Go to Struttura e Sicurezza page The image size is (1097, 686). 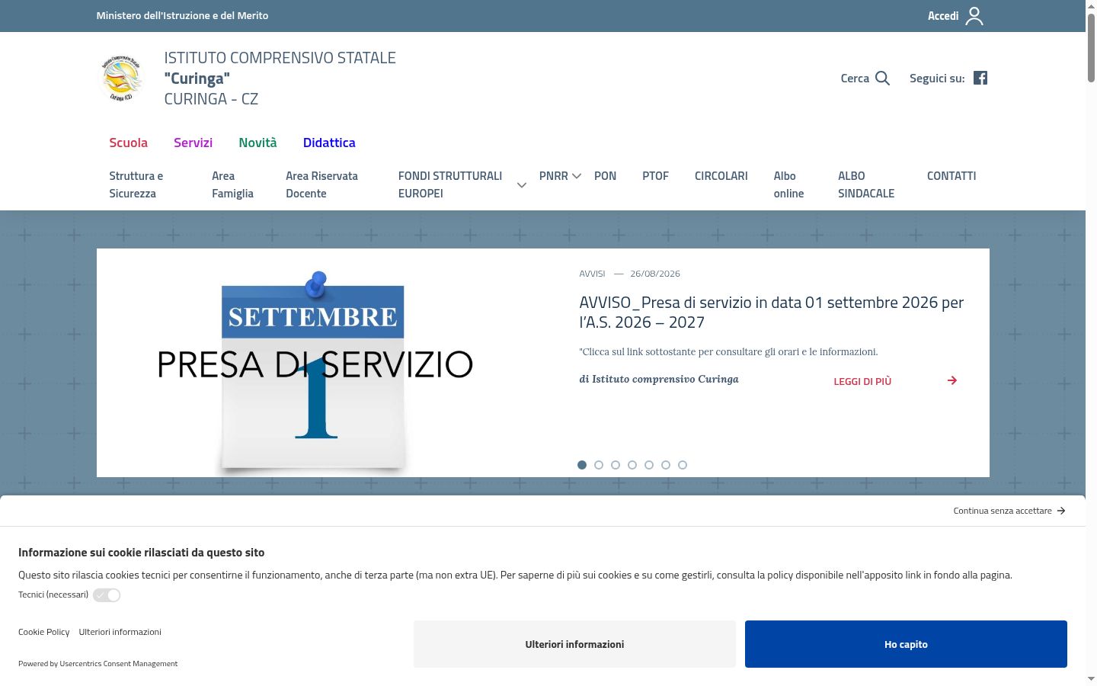[x=136, y=184]
